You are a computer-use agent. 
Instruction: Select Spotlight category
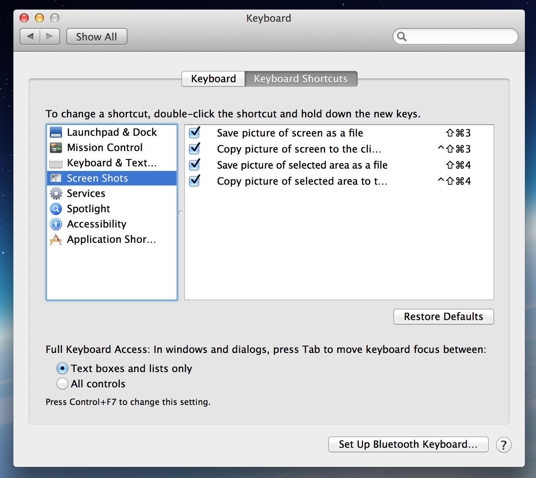(112, 209)
